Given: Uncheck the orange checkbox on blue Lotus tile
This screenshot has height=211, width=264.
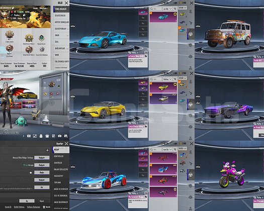Looking at the screenshot, I should coord(151,14).
